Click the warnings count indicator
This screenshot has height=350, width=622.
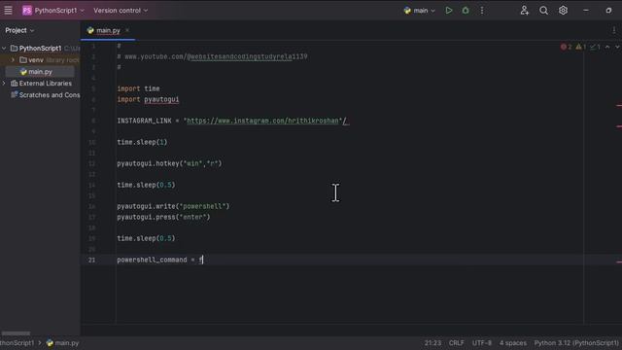(581, 47)
